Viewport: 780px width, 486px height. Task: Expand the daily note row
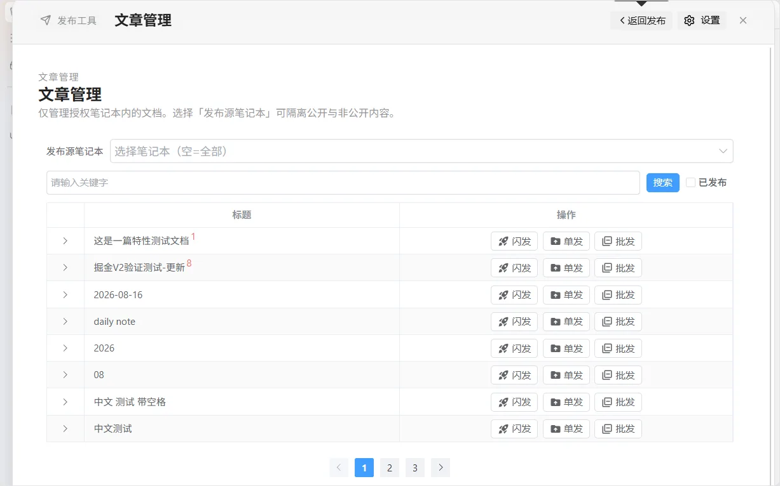(65, 322)
